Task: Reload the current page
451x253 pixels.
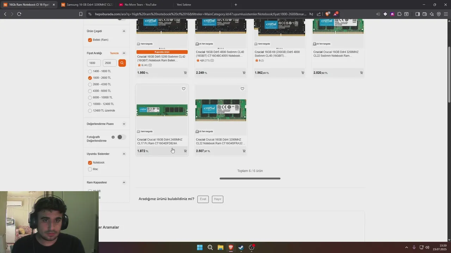Action: point(19,14)
